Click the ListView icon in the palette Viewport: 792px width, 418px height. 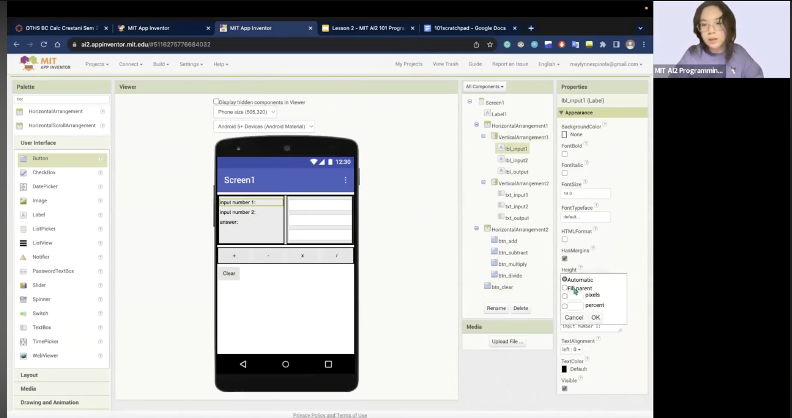(23, 243)
